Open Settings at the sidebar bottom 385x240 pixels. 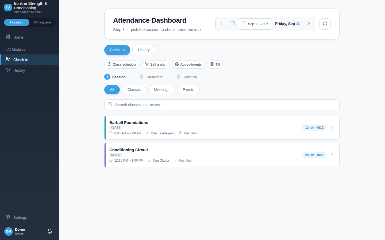(x=29, y=218)
